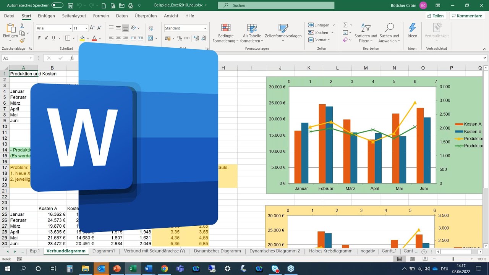Select the Diagramm1 sheet tab

[104, 251]
